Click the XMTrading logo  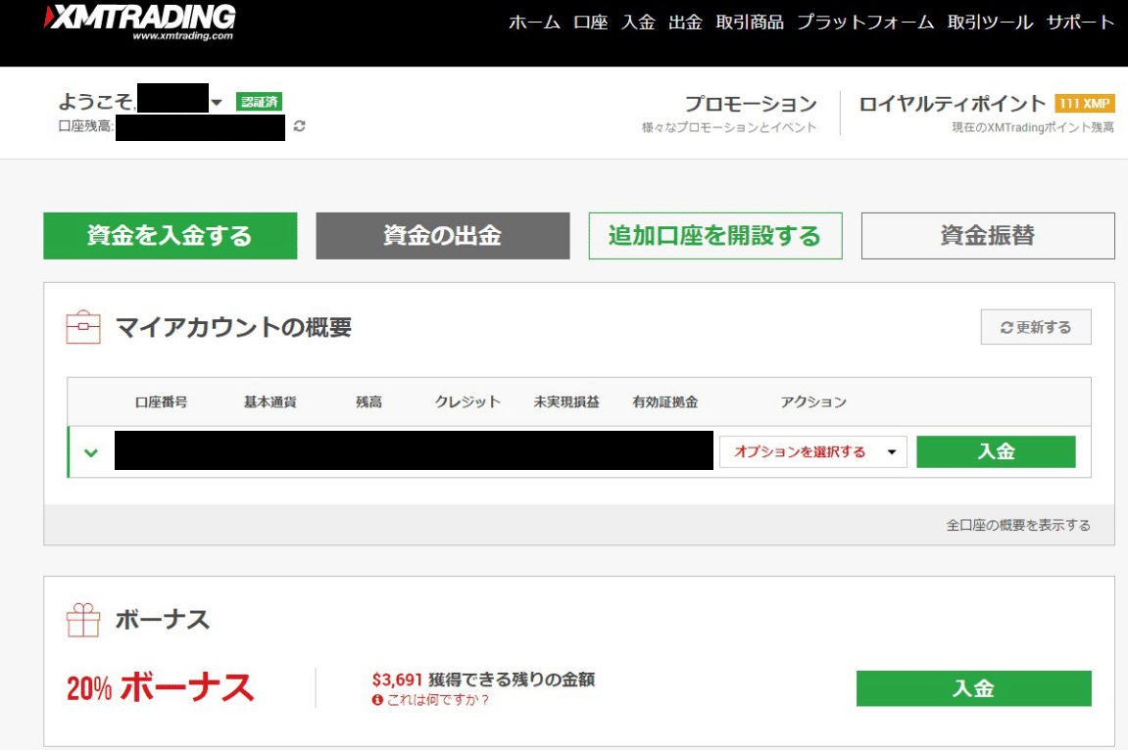click(x=139, y=23)
